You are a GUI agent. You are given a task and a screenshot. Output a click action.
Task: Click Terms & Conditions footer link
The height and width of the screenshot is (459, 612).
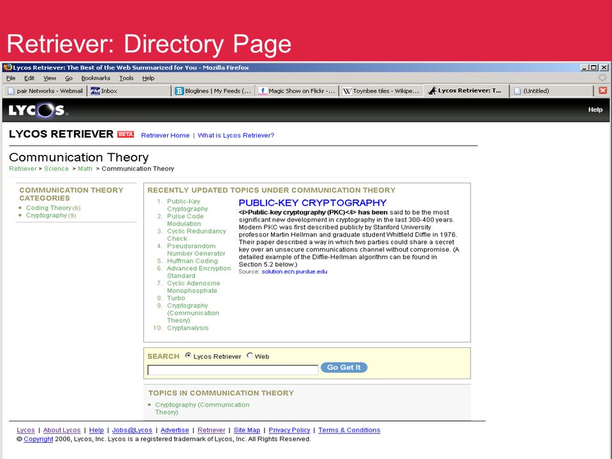point(349,430)
